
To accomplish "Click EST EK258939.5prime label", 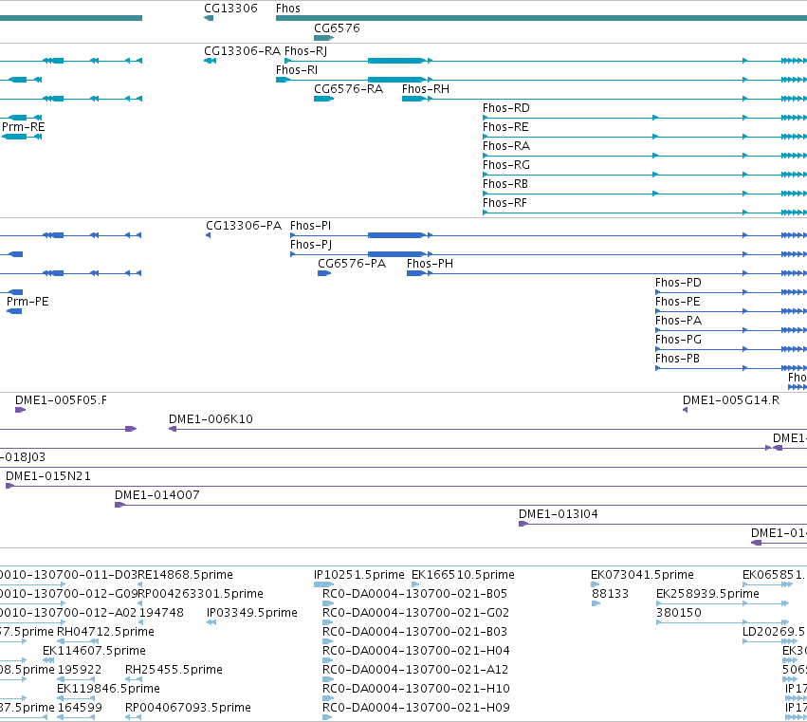I will (x=707, y=594).
